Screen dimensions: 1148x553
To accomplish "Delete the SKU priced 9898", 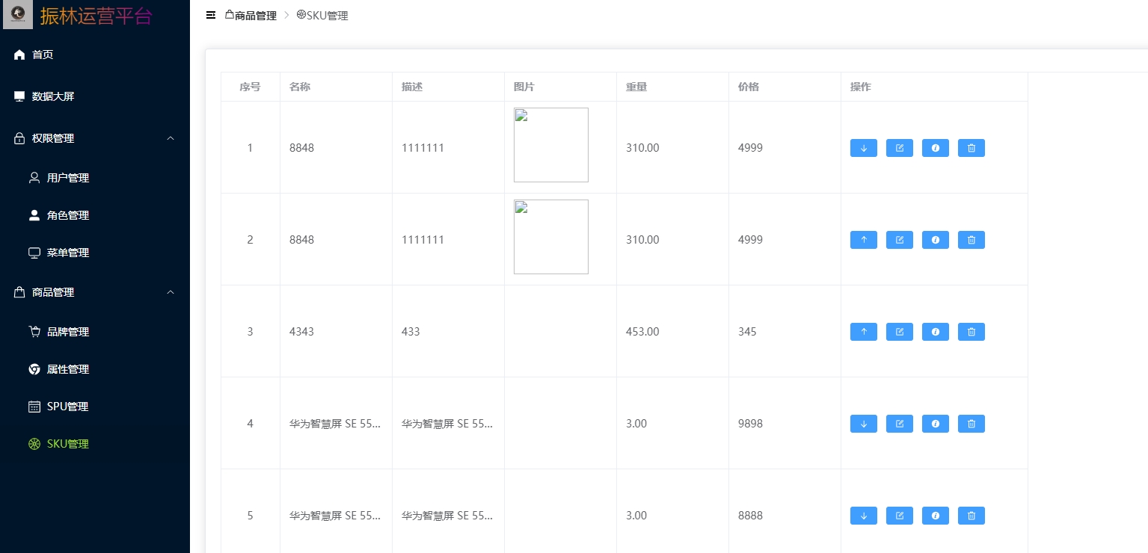I will click(971, 424).
